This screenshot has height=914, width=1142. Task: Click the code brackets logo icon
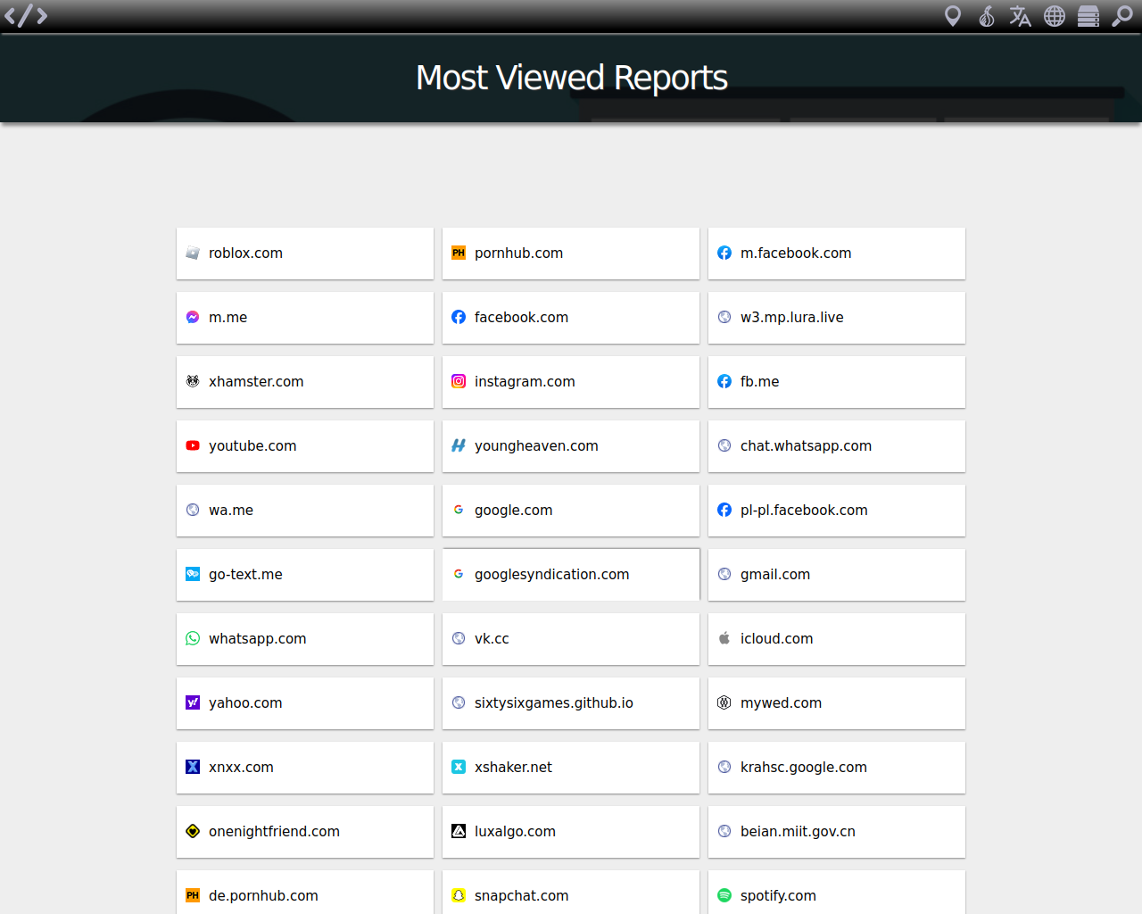pyautogui.click(x=26, y=16)
